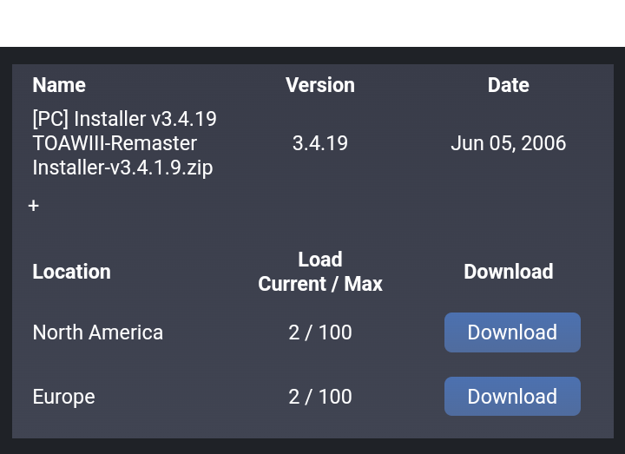Click the Version column header

[320, 85]
